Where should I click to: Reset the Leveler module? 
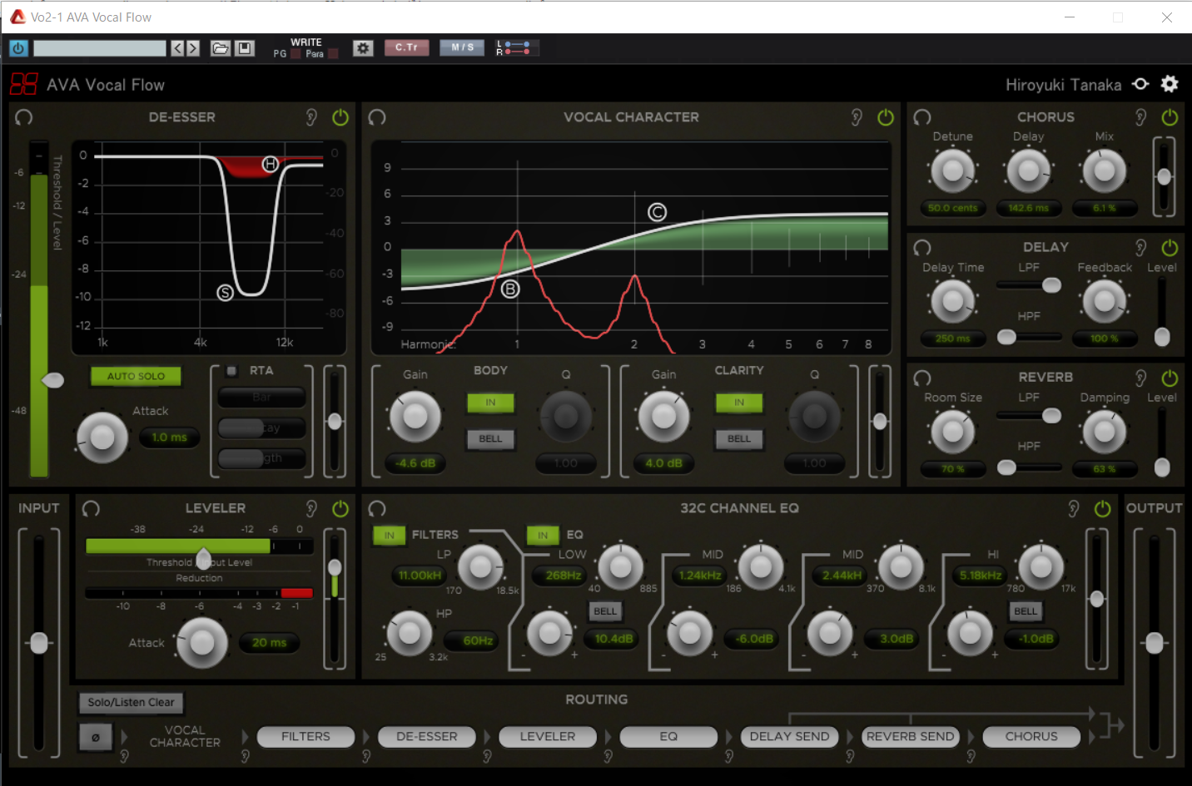pos(92,508)
